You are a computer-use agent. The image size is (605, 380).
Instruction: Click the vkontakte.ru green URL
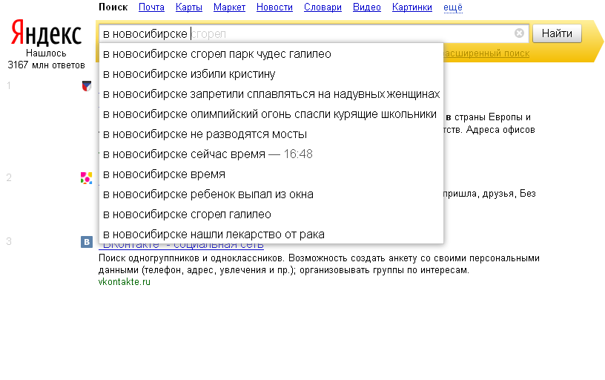(x=125, y=282)
